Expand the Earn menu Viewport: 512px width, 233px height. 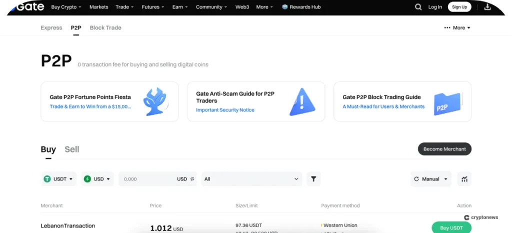pos(180,7)
